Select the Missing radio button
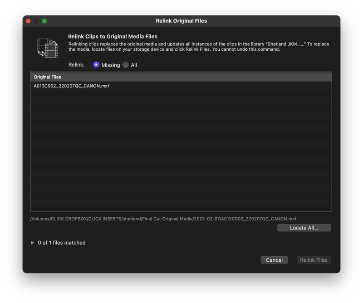This screenshot has width=363, height=303. [96, 65]
